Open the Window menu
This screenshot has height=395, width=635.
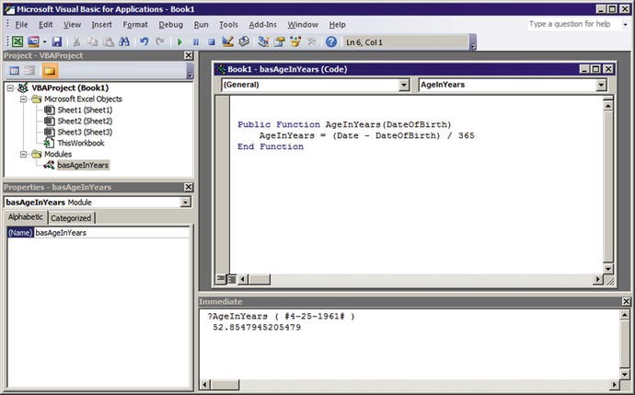pyautogui.click(x=303, y=25)
